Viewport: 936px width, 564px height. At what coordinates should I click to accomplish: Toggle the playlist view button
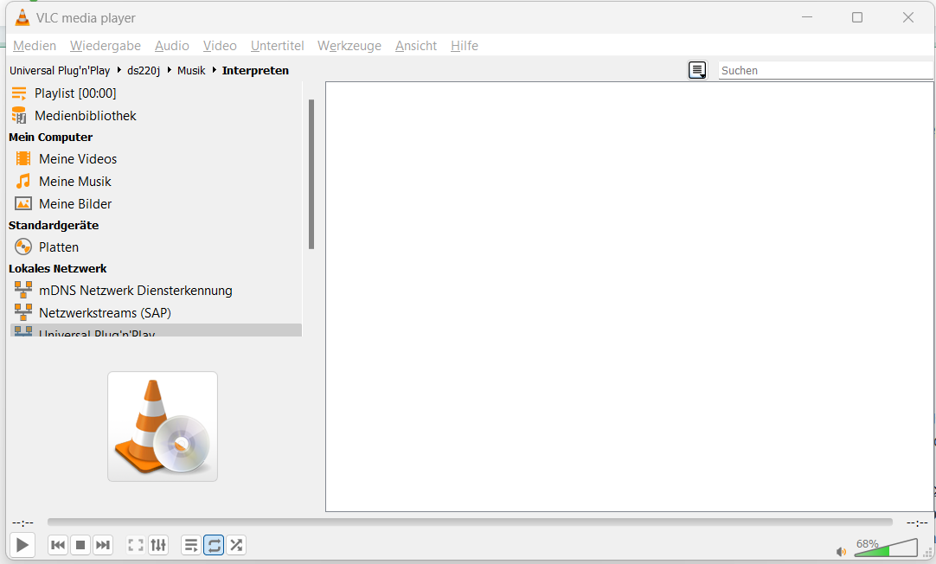pyautogui.click(x=191, y=545)
